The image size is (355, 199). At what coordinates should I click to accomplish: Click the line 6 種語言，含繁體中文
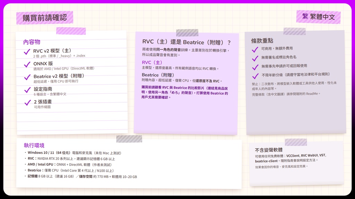click(50, 94)
